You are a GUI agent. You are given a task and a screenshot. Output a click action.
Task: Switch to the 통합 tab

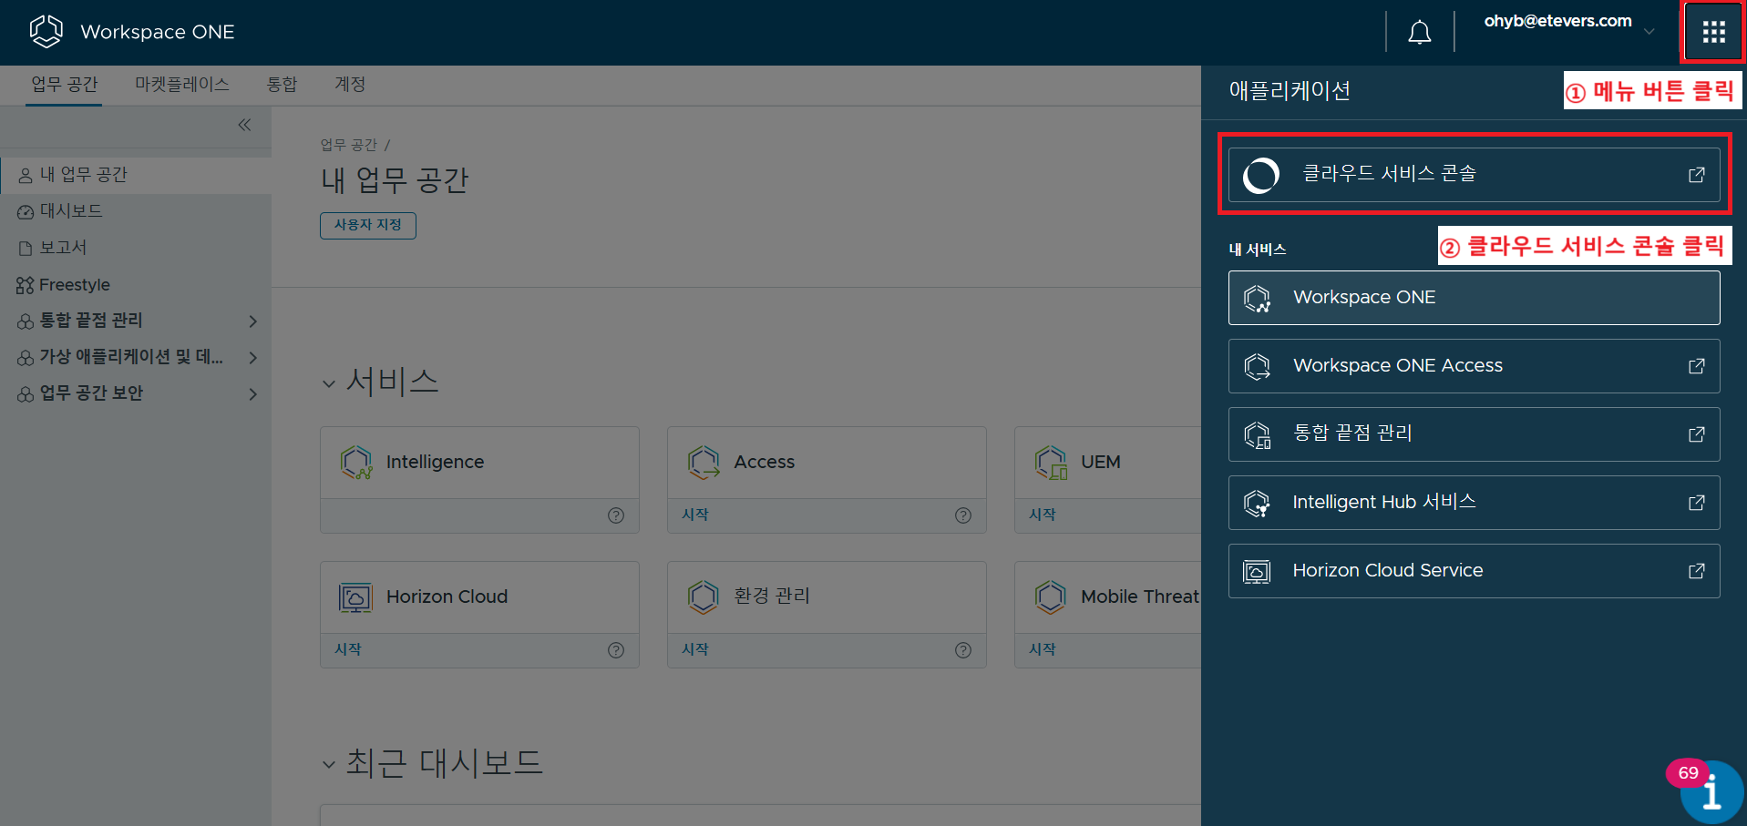coord(283,84)
